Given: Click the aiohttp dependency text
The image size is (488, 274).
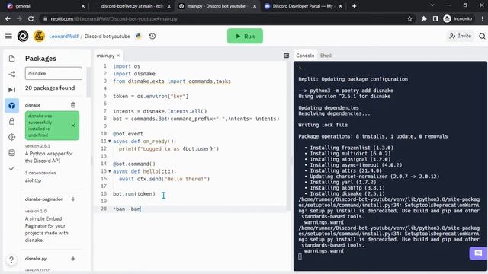Looking at the screenshot, I should [x=33, y=180].
